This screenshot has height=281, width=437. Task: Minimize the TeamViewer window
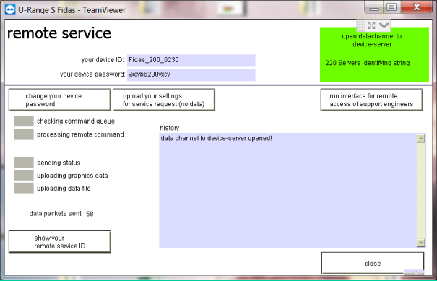374,7
